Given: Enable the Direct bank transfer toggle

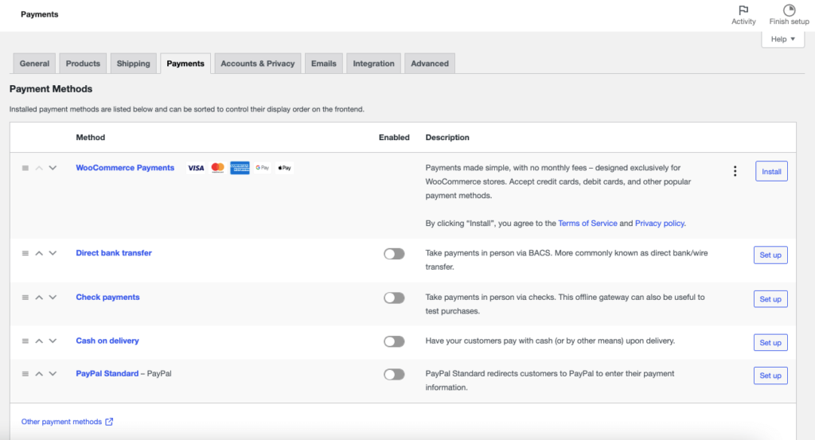Looking at the screenshot, I should click(394, 254).
